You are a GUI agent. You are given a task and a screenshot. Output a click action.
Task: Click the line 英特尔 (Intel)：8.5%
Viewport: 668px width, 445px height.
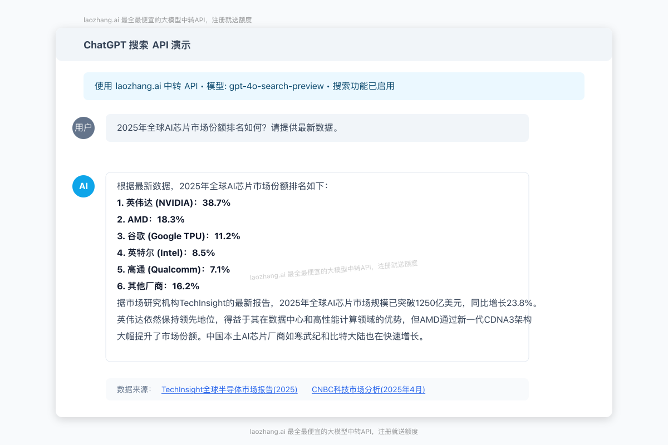(166, 253)
